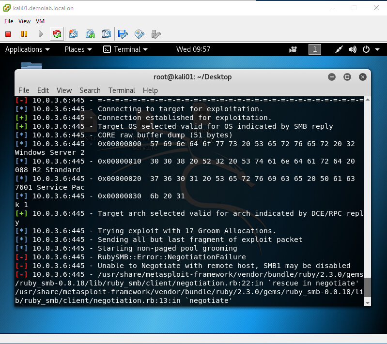The image size is (387, 344).
Task: Click 'CORE raw buffer dump (51 bytes)' text
Action: pos(165,135)
